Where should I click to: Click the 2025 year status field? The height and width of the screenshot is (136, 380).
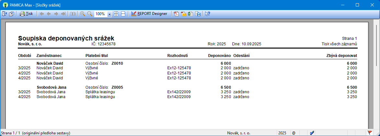tap(282, 133)
